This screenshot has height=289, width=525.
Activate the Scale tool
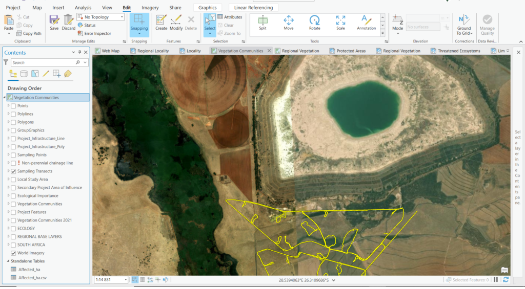tap(340, 21)
